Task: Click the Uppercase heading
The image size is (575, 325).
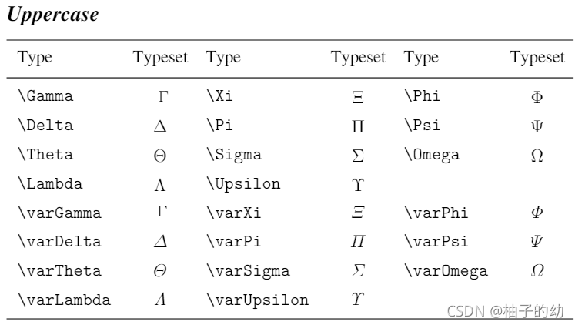Action: (x=53, y=15)
